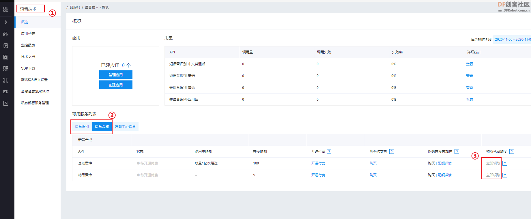Click the database cylinder icon in the dark sidebar
531x219 pixels.
(x=6, y=46)
